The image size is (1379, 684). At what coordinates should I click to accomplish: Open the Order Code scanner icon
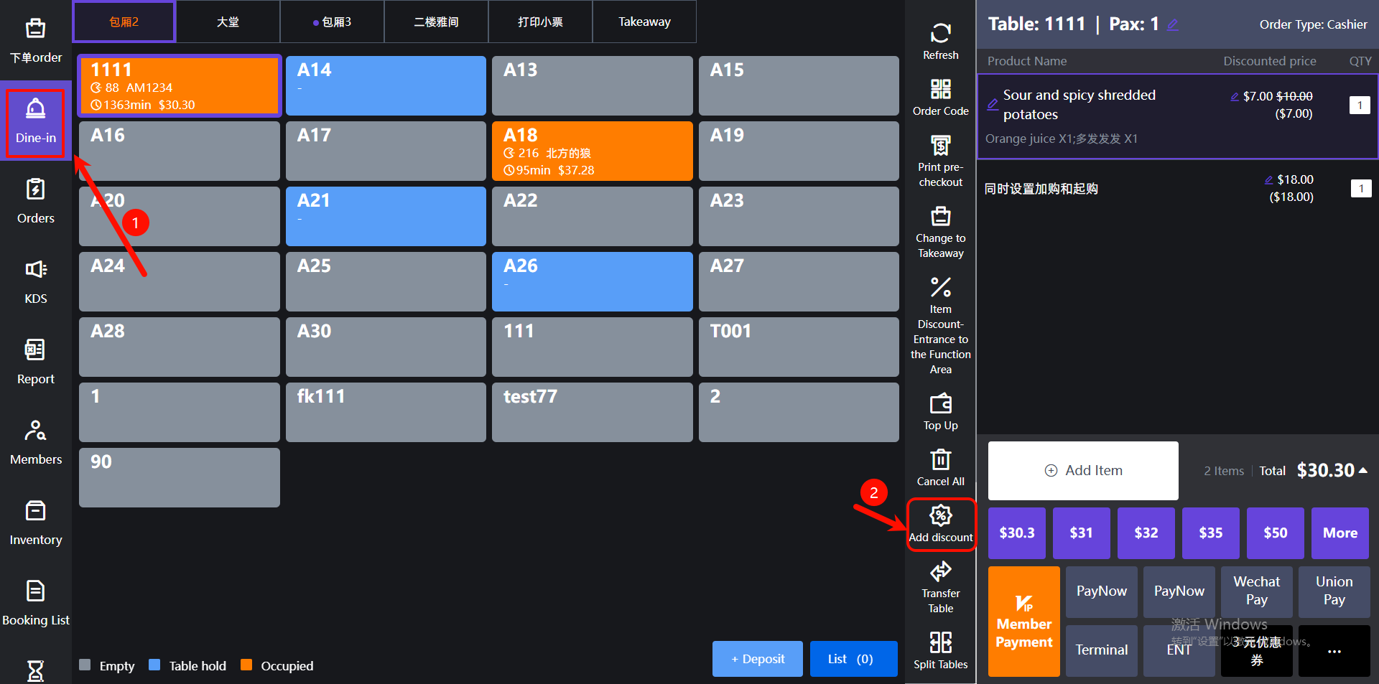tap(940, 90)
